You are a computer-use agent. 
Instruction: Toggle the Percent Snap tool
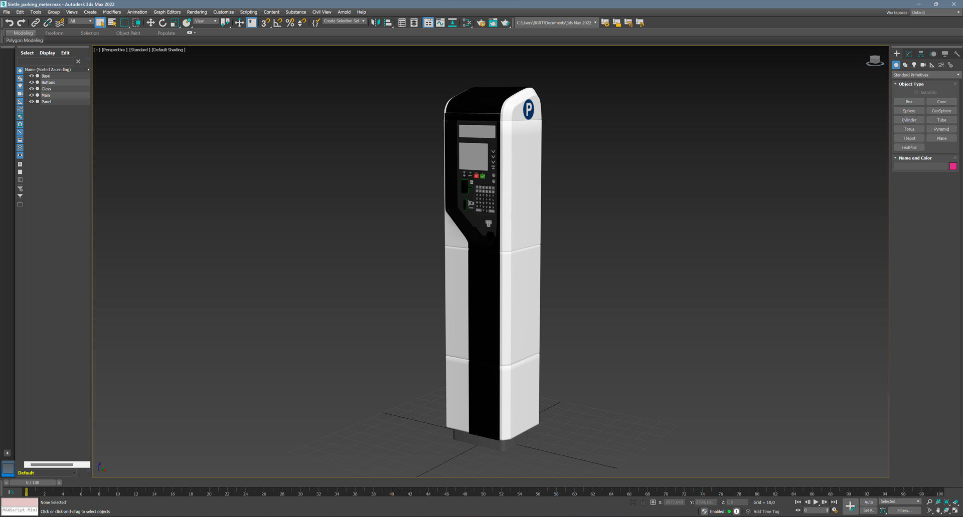[290, 23]
